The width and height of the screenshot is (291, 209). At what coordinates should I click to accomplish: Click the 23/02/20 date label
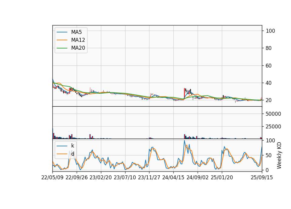click(101, 177)
